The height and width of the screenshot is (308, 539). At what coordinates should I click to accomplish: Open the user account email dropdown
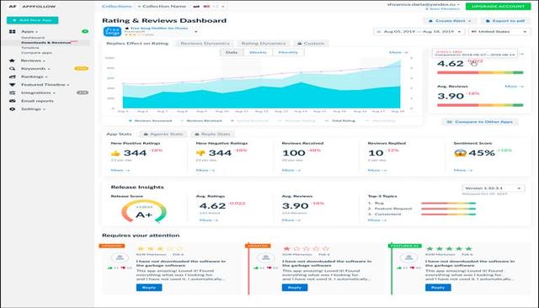click(424, 4)
